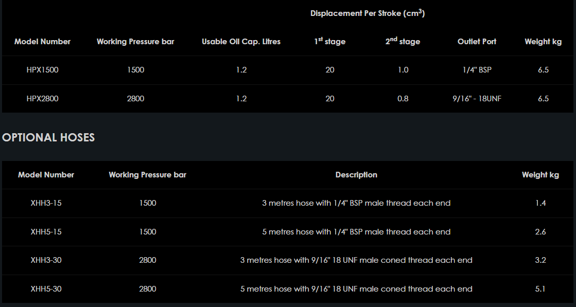
Task: Click the Outlet Port column header
Action: point(477,42)
